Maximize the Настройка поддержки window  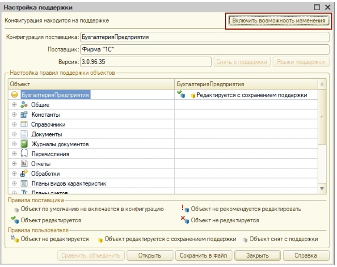(x=317, y=7)
